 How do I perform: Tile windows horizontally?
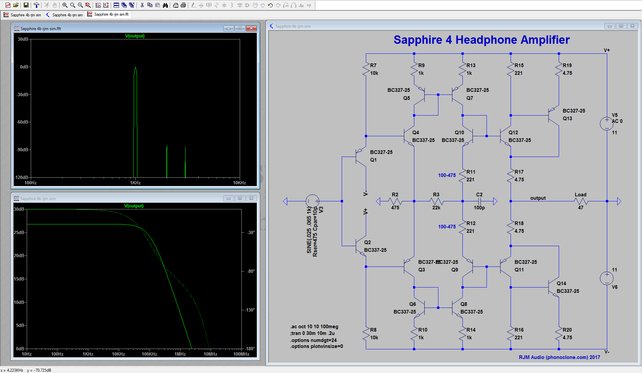116,5
